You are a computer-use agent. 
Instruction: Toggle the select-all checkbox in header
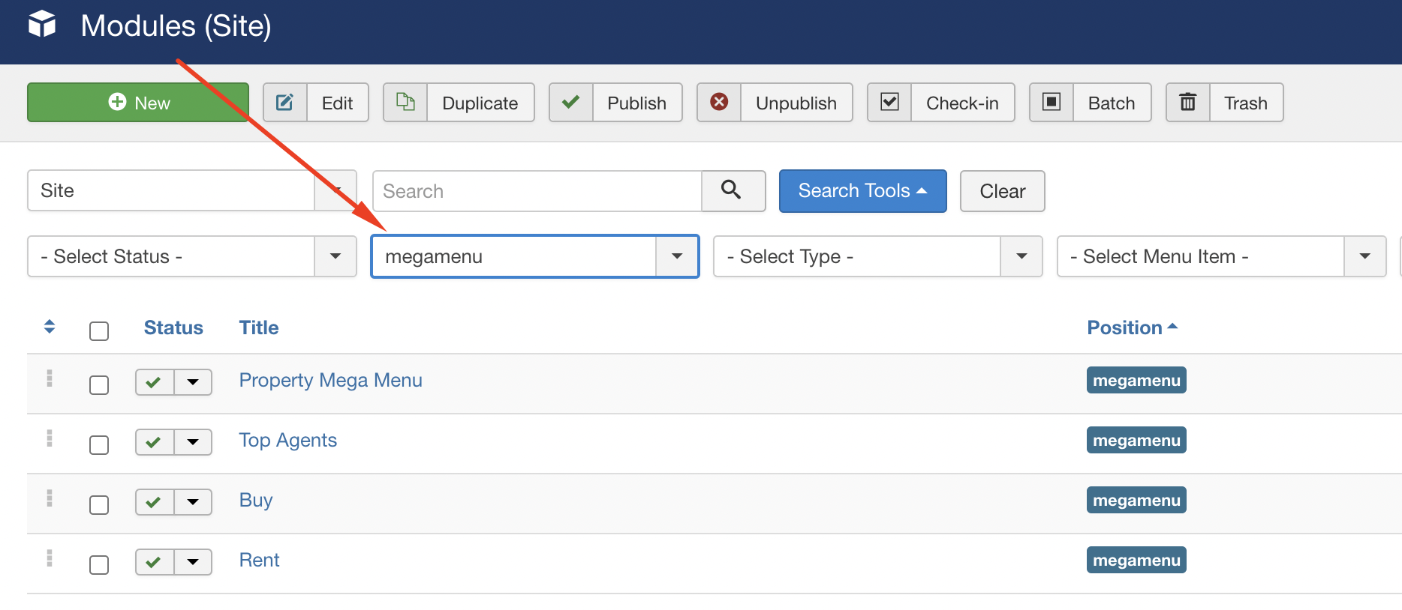point(99,330)
